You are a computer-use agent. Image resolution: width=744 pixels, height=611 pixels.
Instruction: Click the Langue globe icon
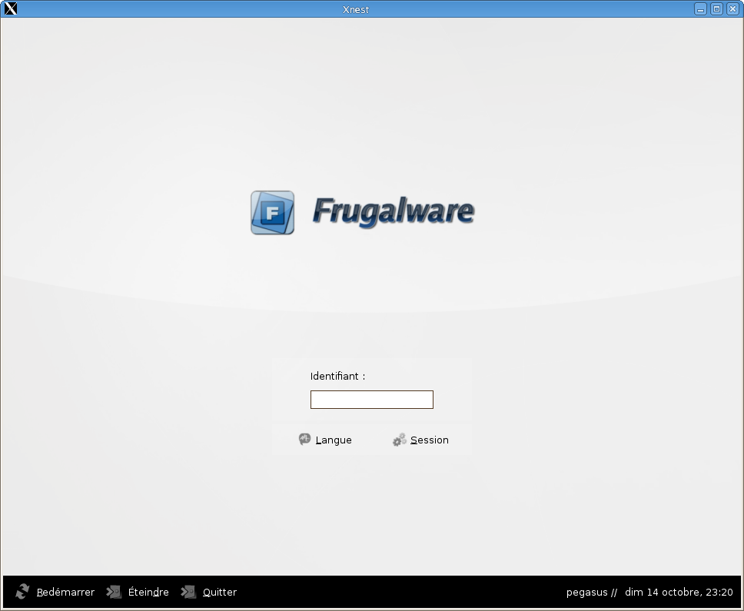coord(304,440)
